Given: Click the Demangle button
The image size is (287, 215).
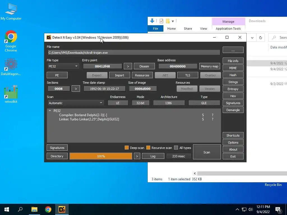Looking at the screenshot, I should pyautogui.click(x=233, y=110).
